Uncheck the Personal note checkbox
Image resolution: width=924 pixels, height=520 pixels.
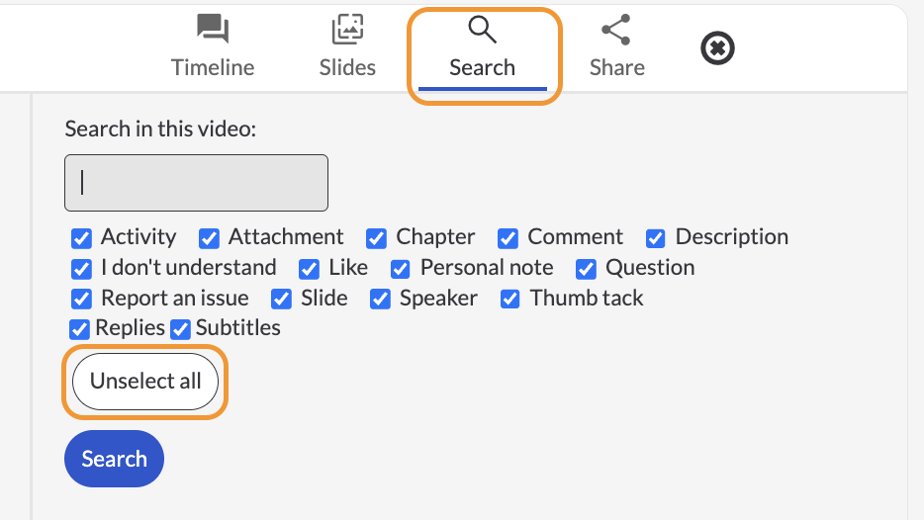coord(400,269)
